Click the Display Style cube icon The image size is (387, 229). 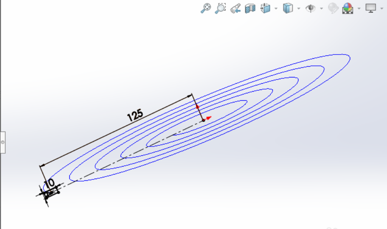tap(288, 8)
